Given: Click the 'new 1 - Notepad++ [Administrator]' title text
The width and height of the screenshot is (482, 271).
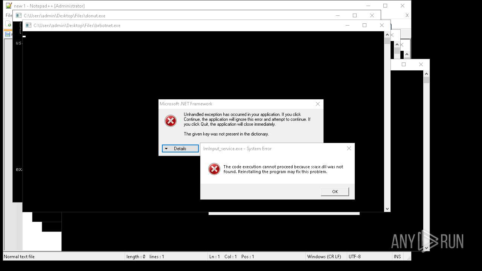Looking at the screenshot, I should coord(49,6).
